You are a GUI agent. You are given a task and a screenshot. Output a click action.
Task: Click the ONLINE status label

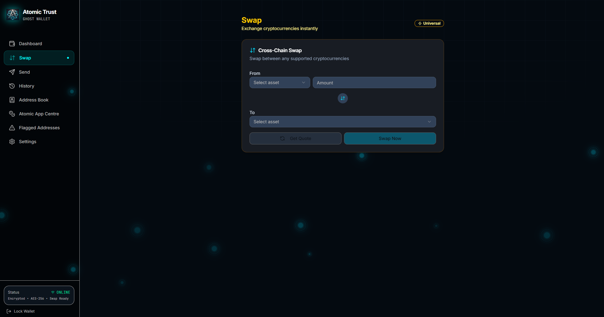(63, 292)
